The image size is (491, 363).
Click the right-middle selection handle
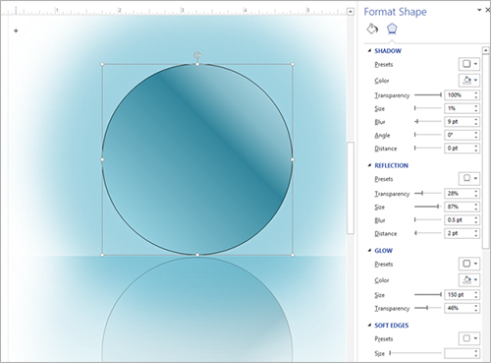click(293, 159)
